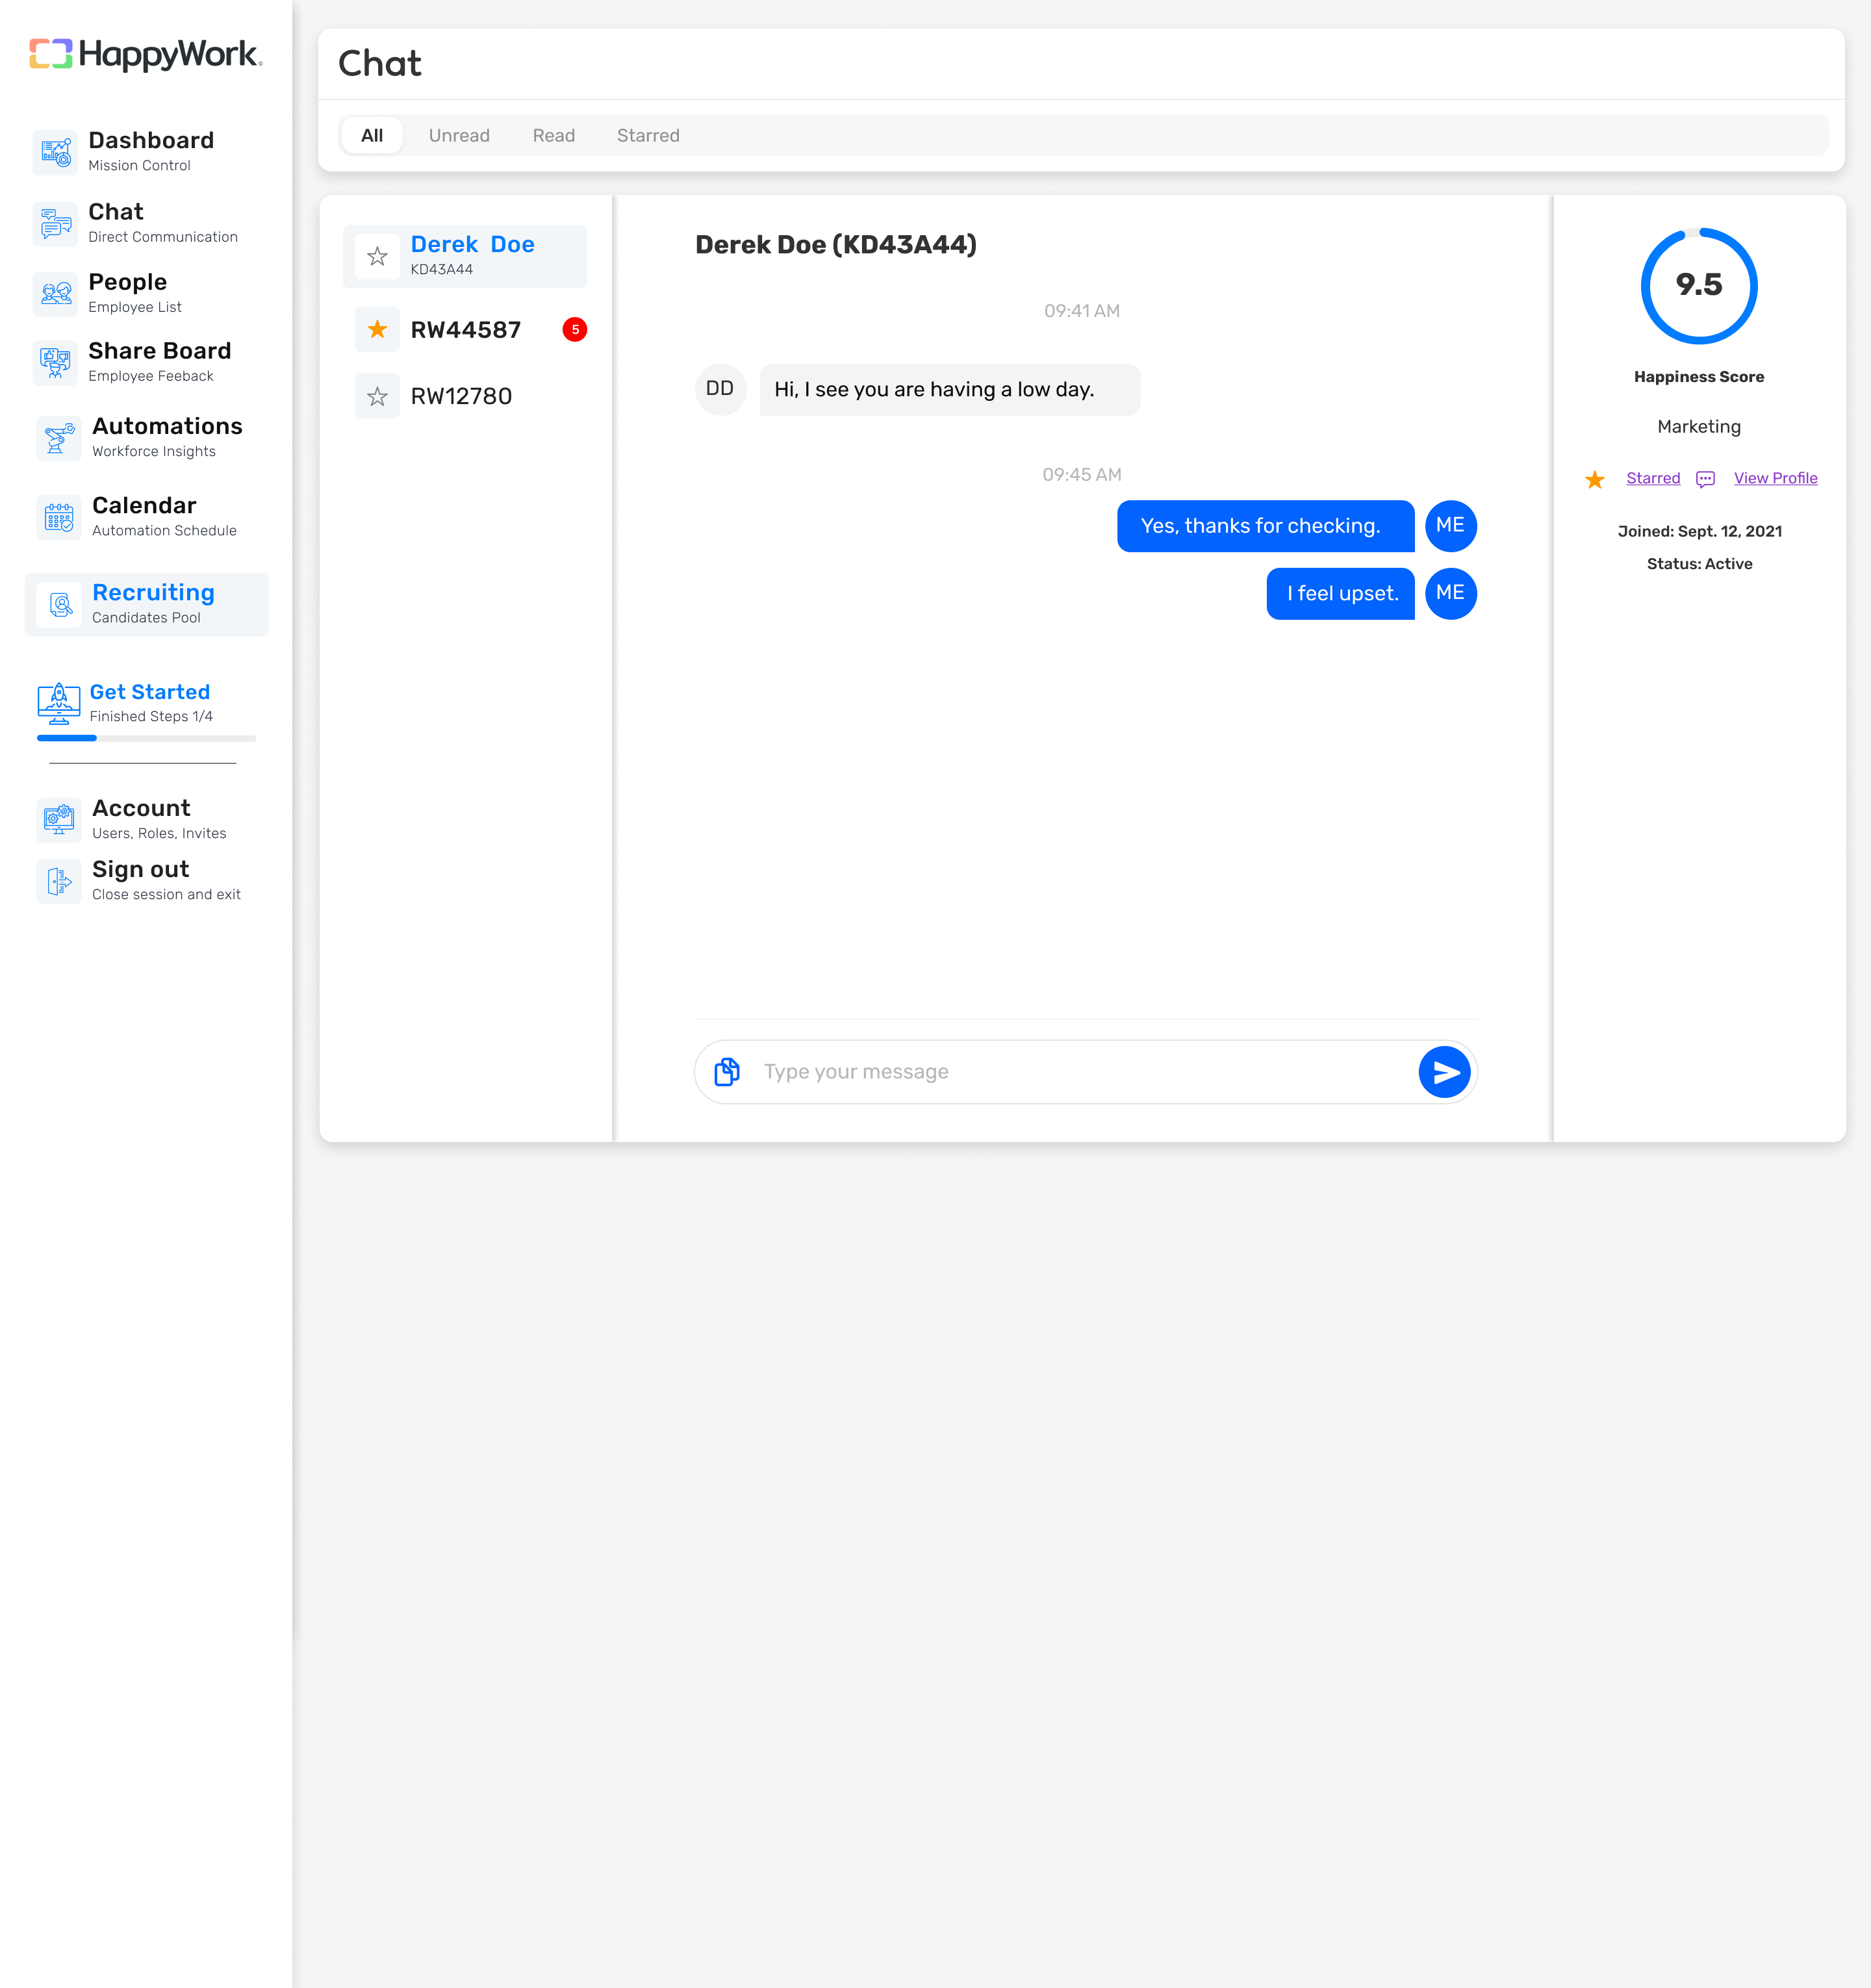Click the attach file icon in message box

pos(727,1072)
